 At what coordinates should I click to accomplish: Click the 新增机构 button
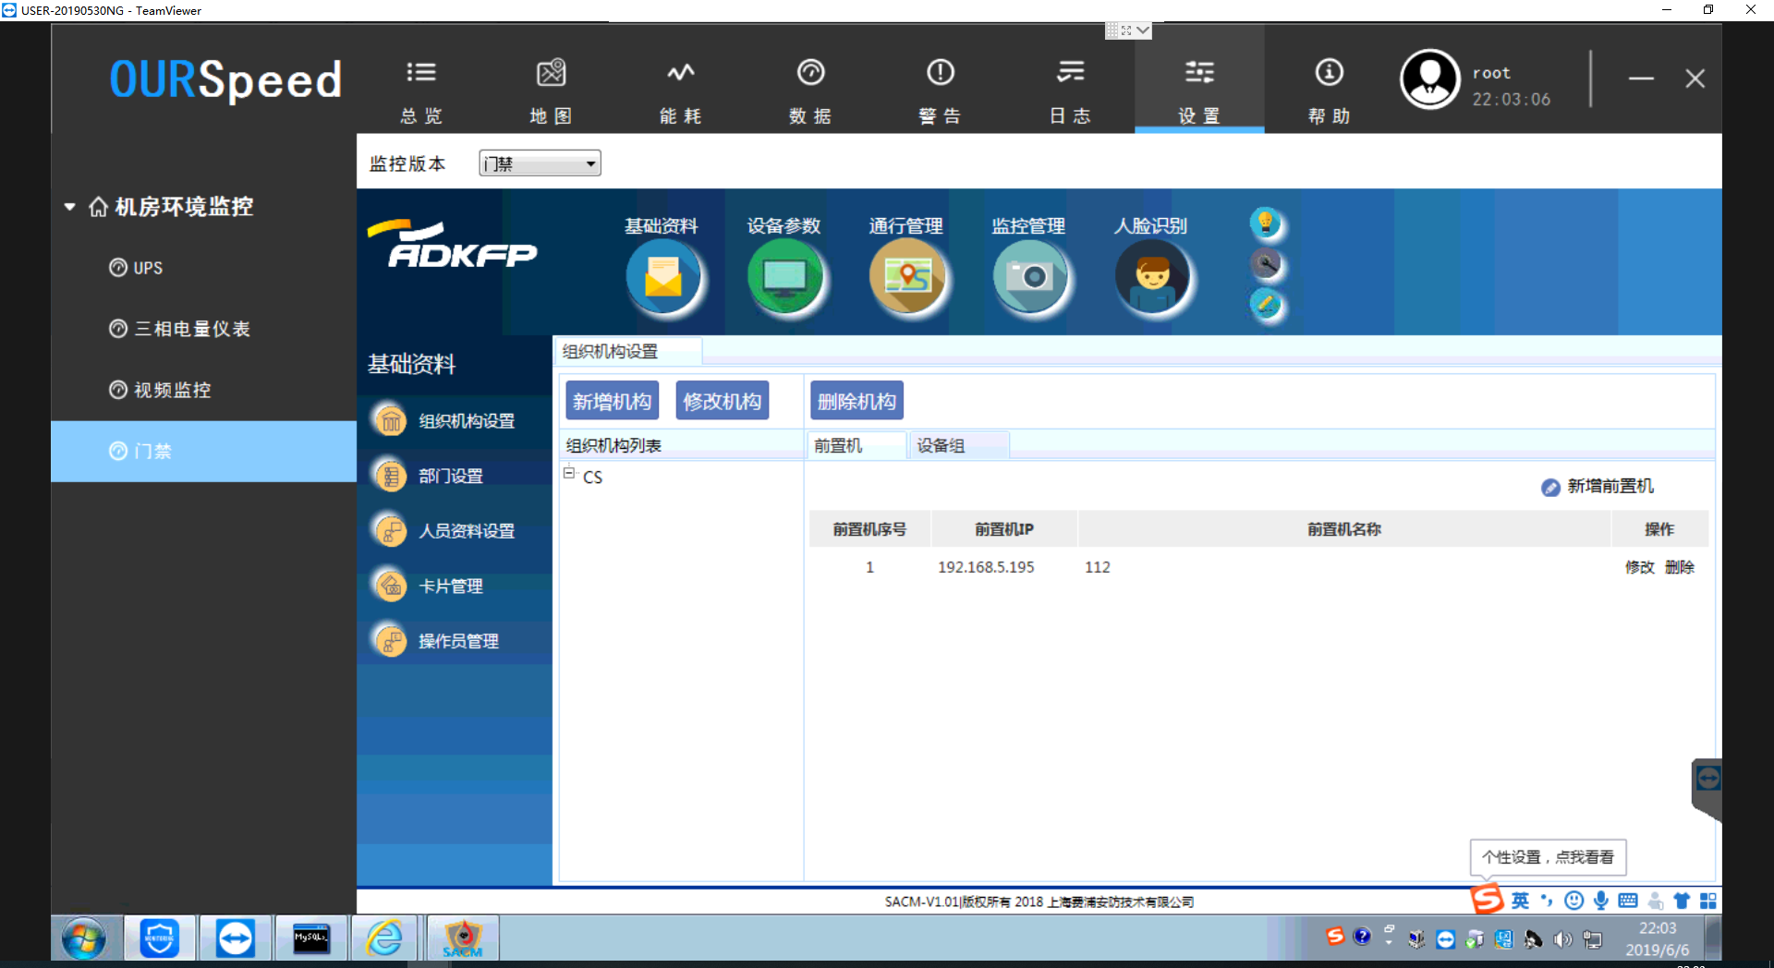tap(612, 402)
